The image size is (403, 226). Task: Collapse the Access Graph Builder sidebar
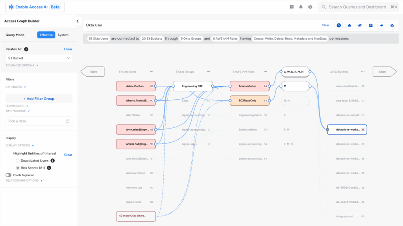pyautogui.click(x=77, y=21)
